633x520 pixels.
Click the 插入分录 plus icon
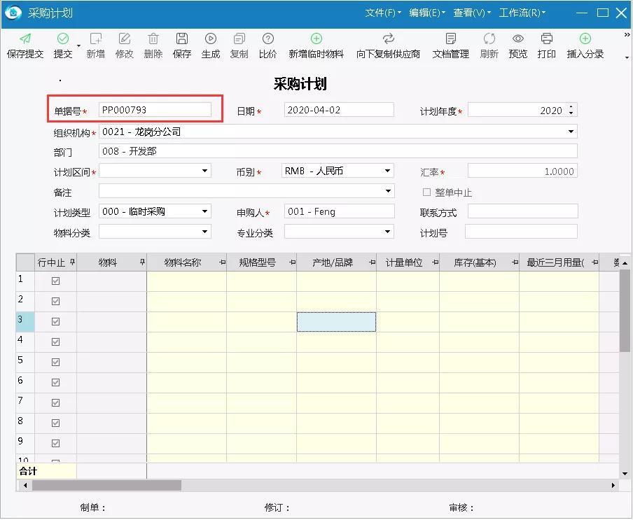[585, 38]
